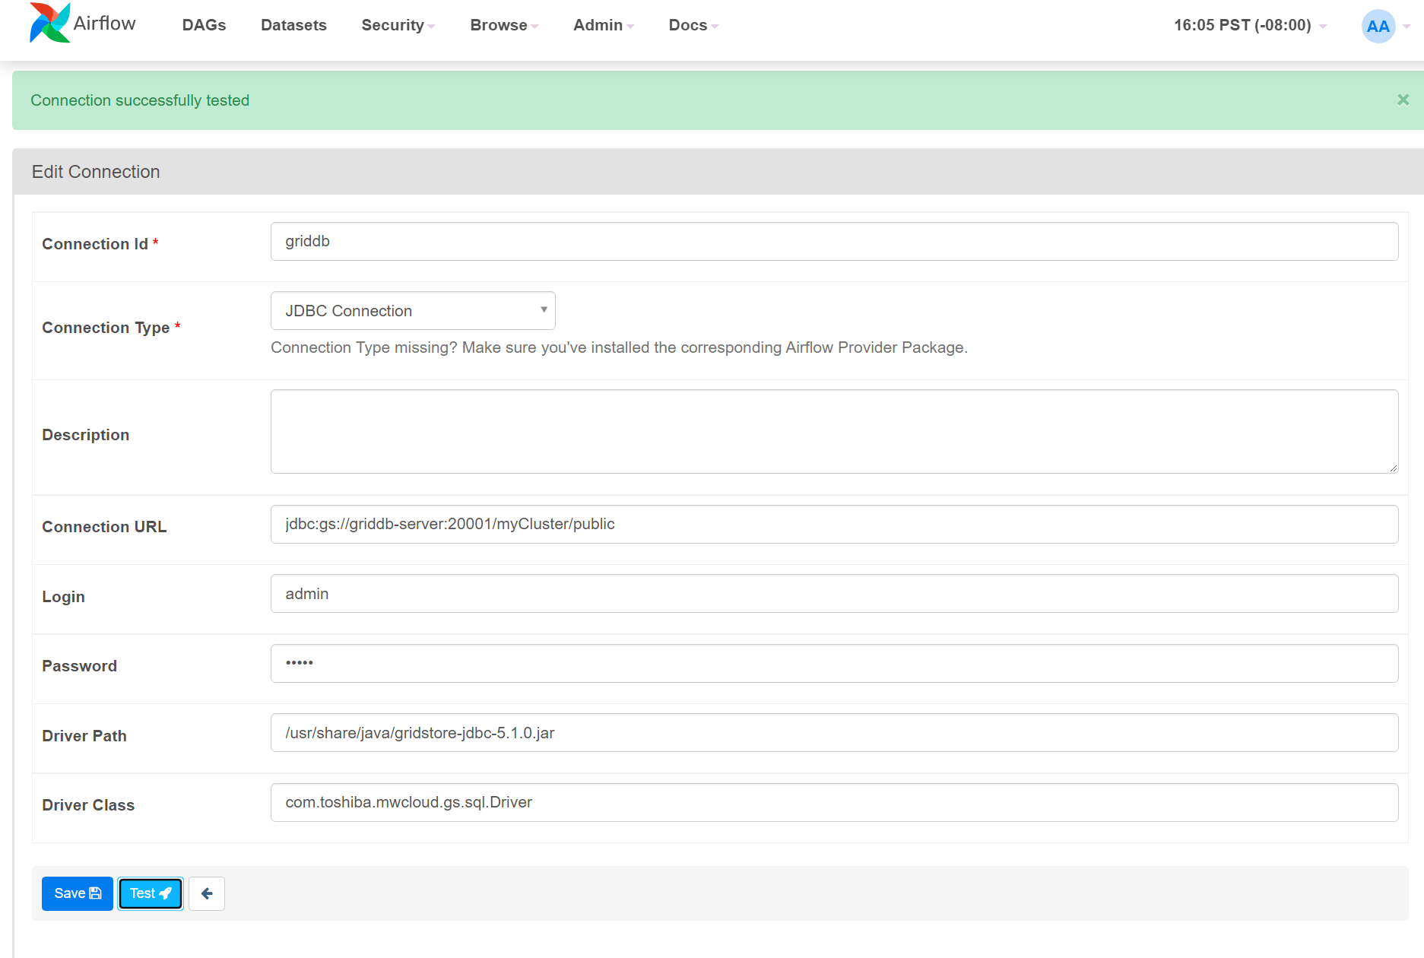Open the Admin dropdown menu
Image resolution: width=1424 pixels, height=958 pixels.
point(603,25)
